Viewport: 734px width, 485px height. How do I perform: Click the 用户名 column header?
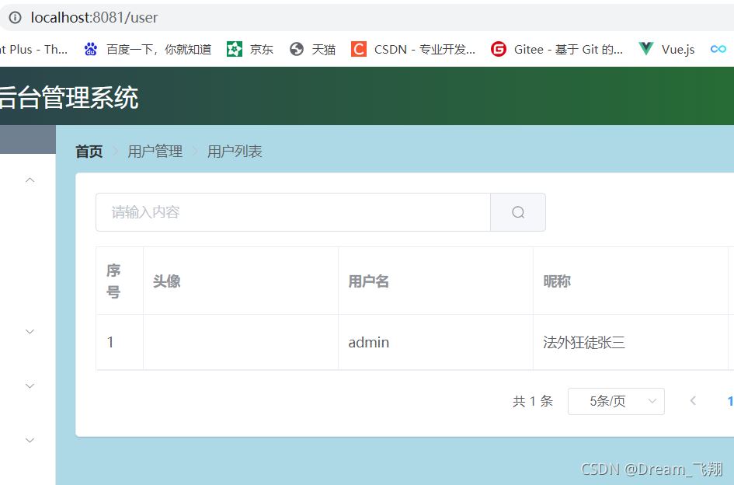[x=435, y=281]
